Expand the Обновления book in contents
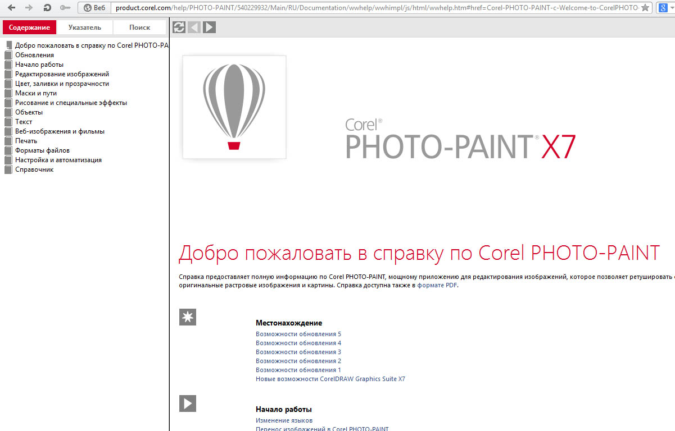 tap(34, 55)
